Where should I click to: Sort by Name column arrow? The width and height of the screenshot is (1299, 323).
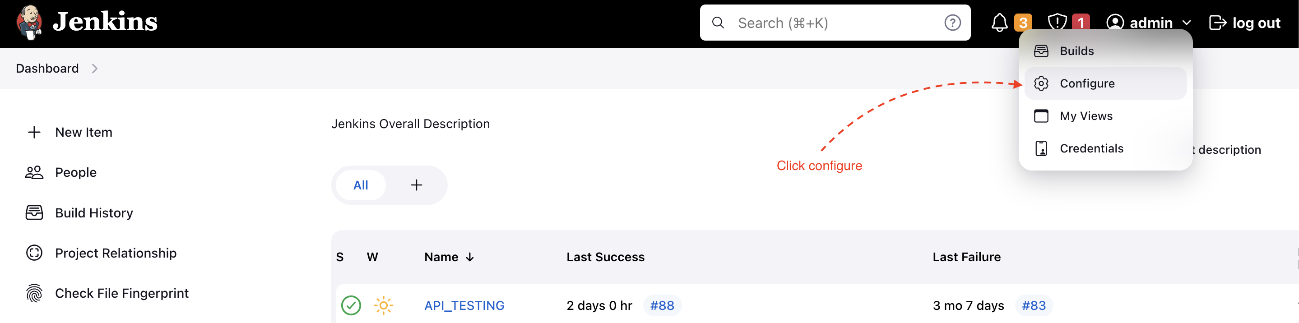[470, 257]
